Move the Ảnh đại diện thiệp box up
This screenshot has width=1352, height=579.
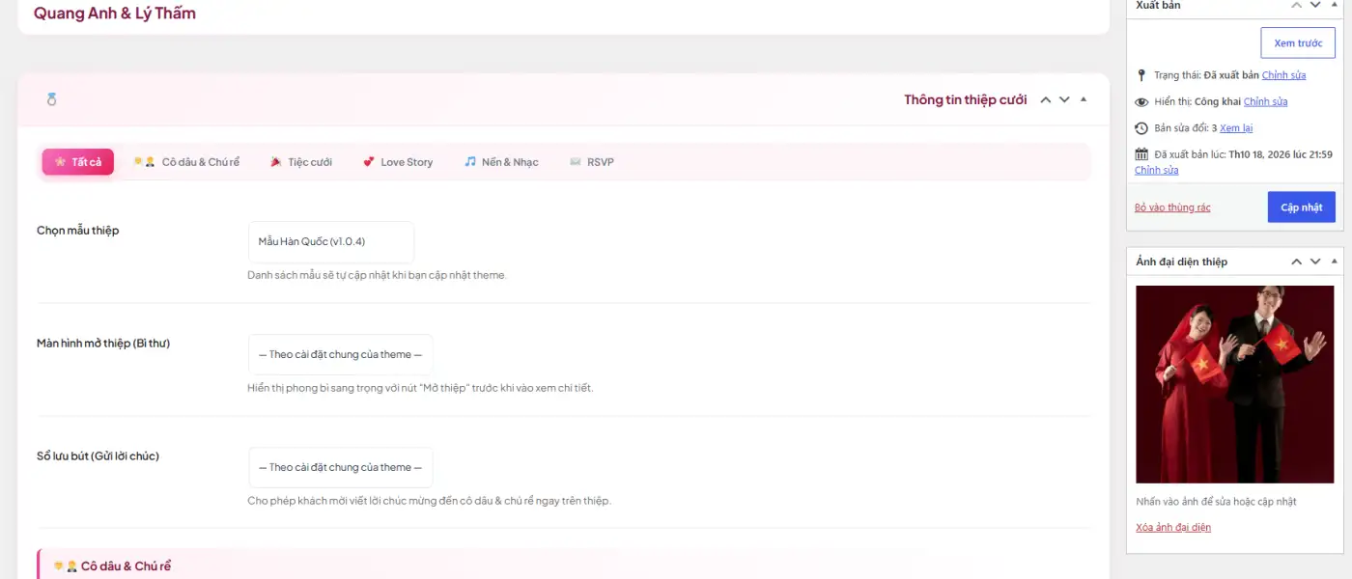click(x=1297, y=262)
